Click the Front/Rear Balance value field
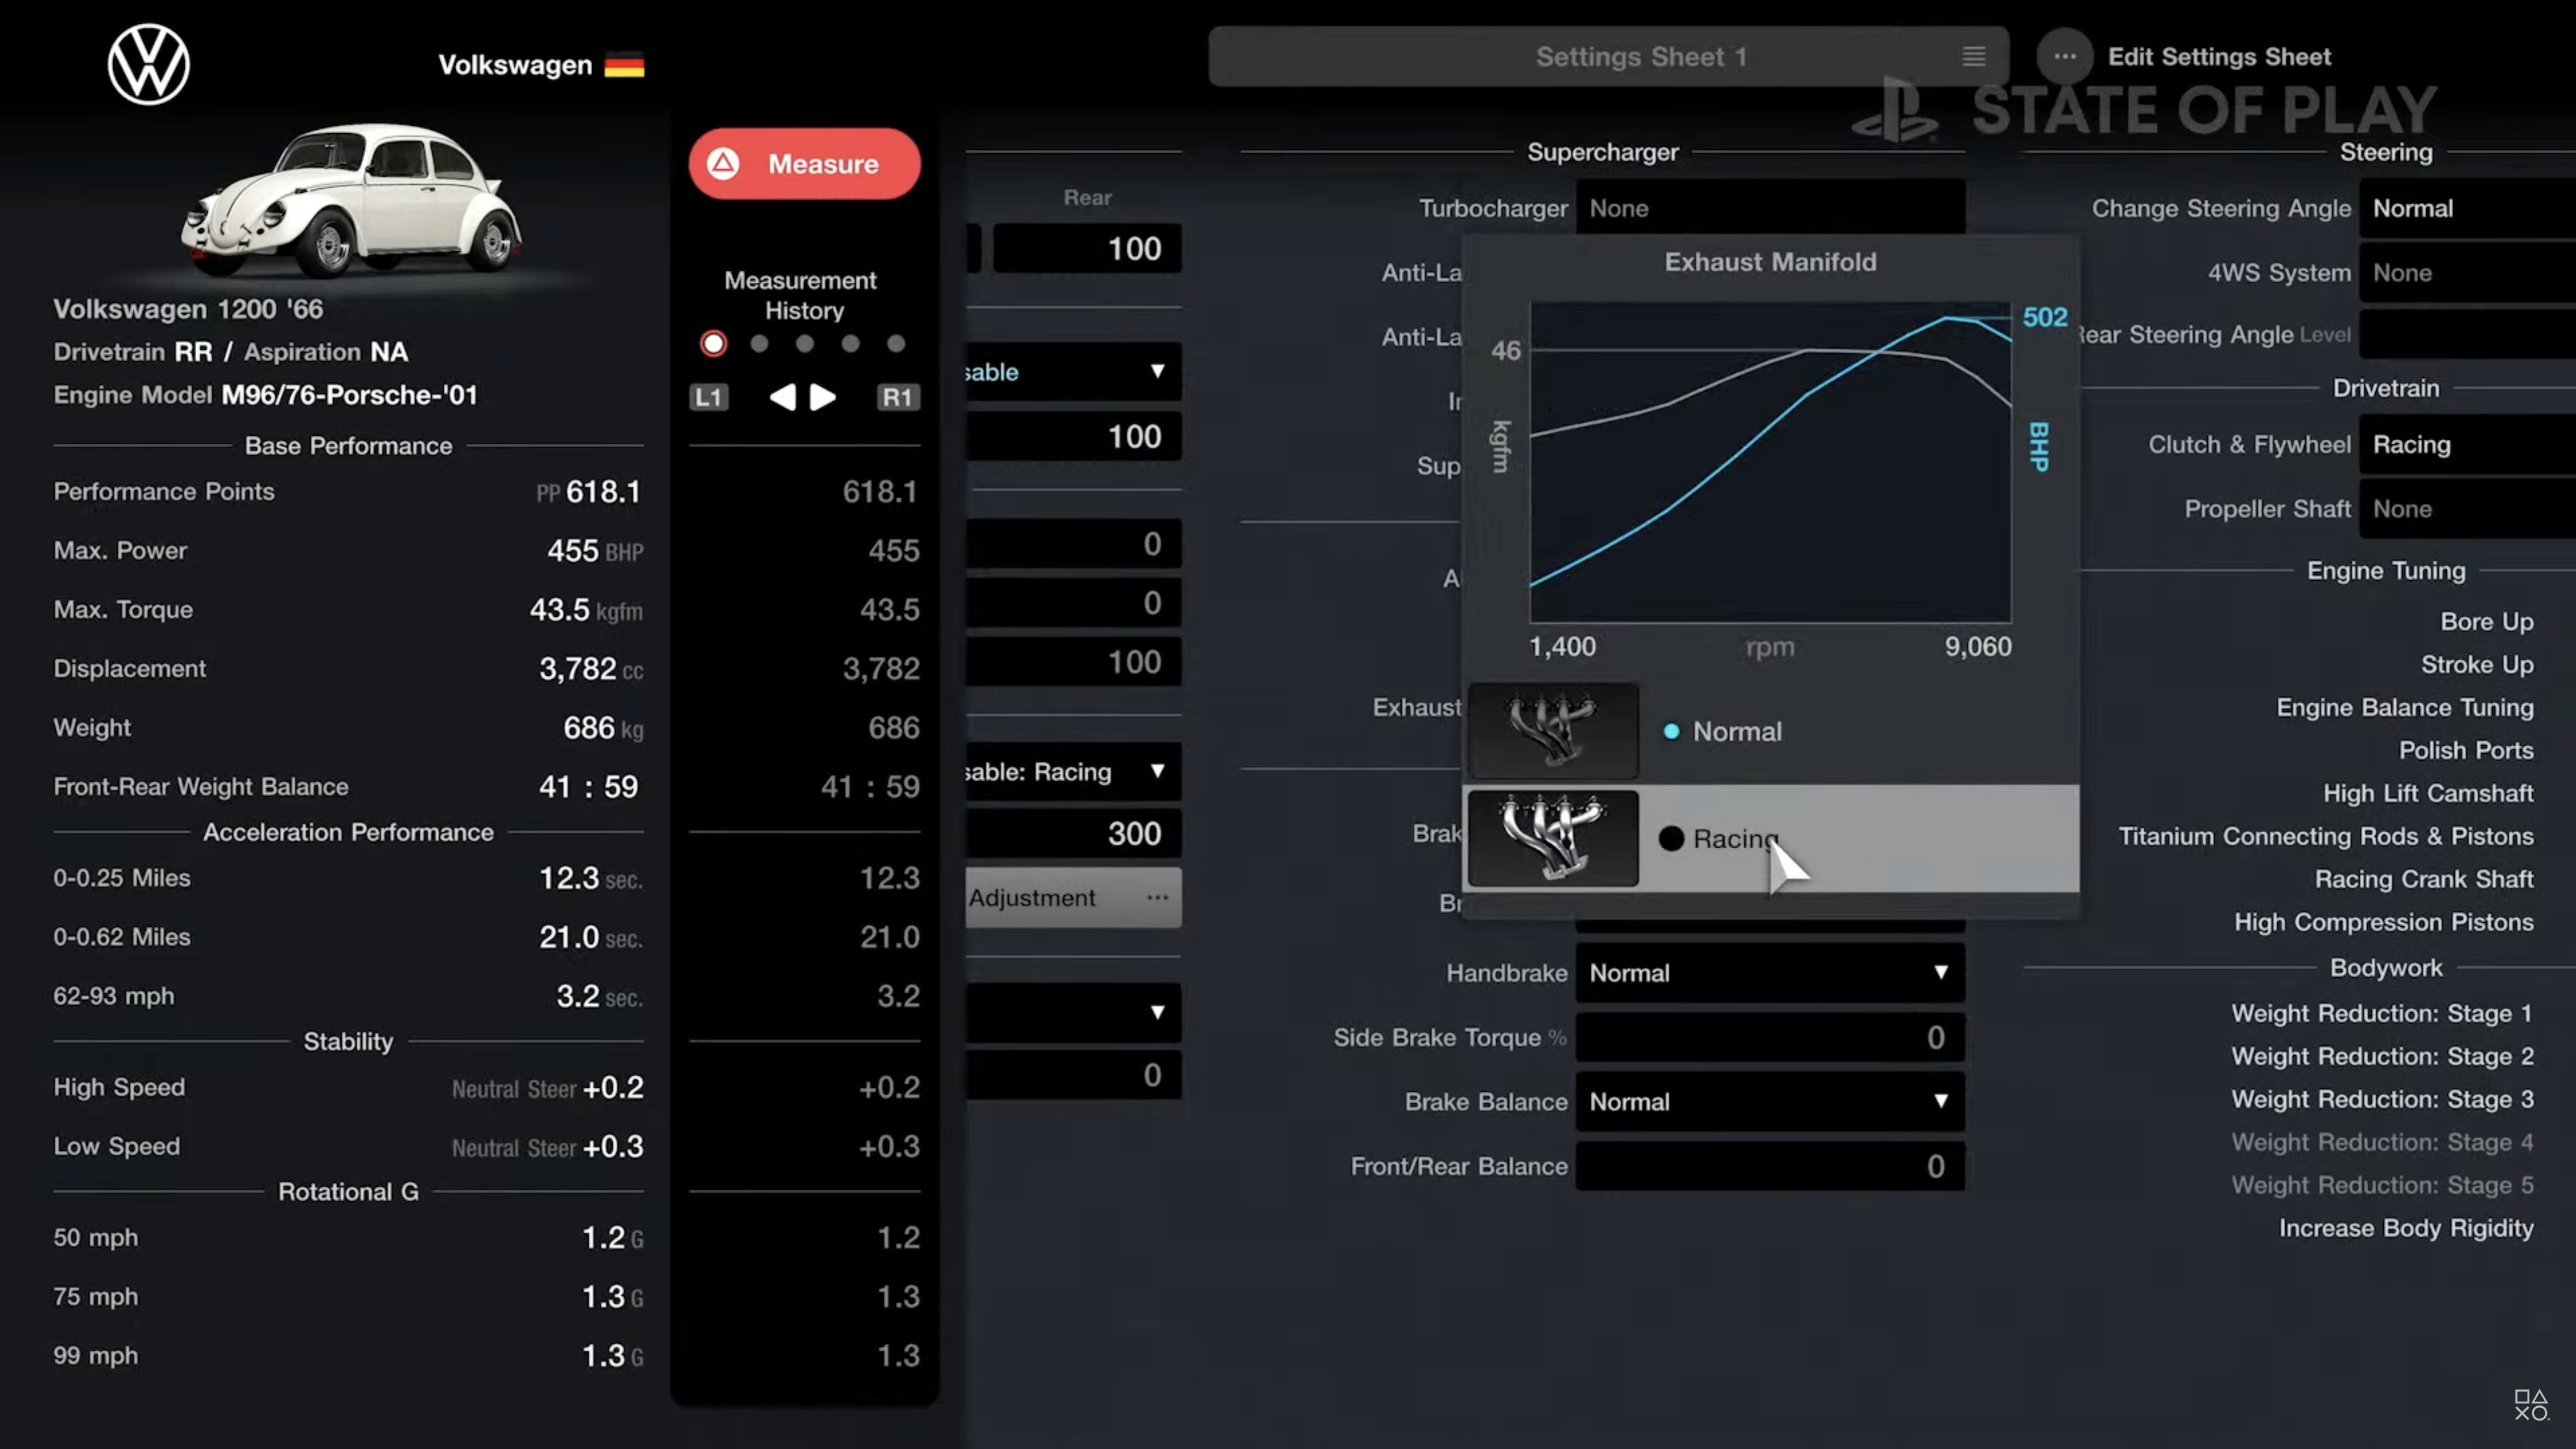 [x=1770, y=1166]
